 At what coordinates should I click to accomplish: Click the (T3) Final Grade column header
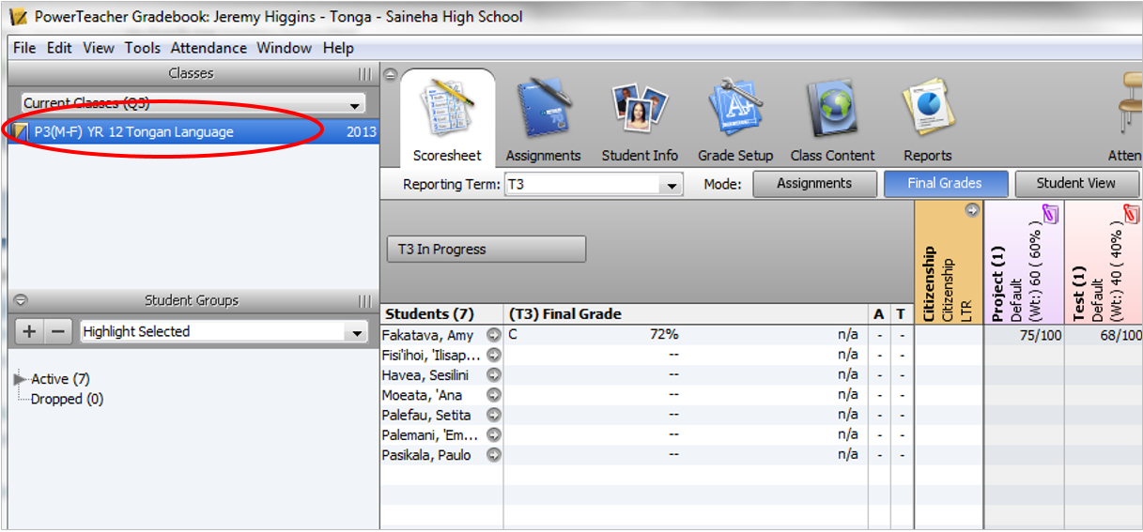686,314
